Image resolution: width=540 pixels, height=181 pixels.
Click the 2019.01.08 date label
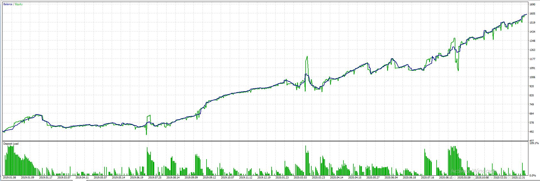coord(10,178)
